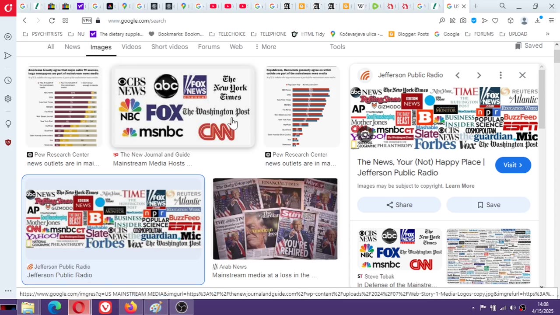Open File Explorer in taskbar

point(28,308)
